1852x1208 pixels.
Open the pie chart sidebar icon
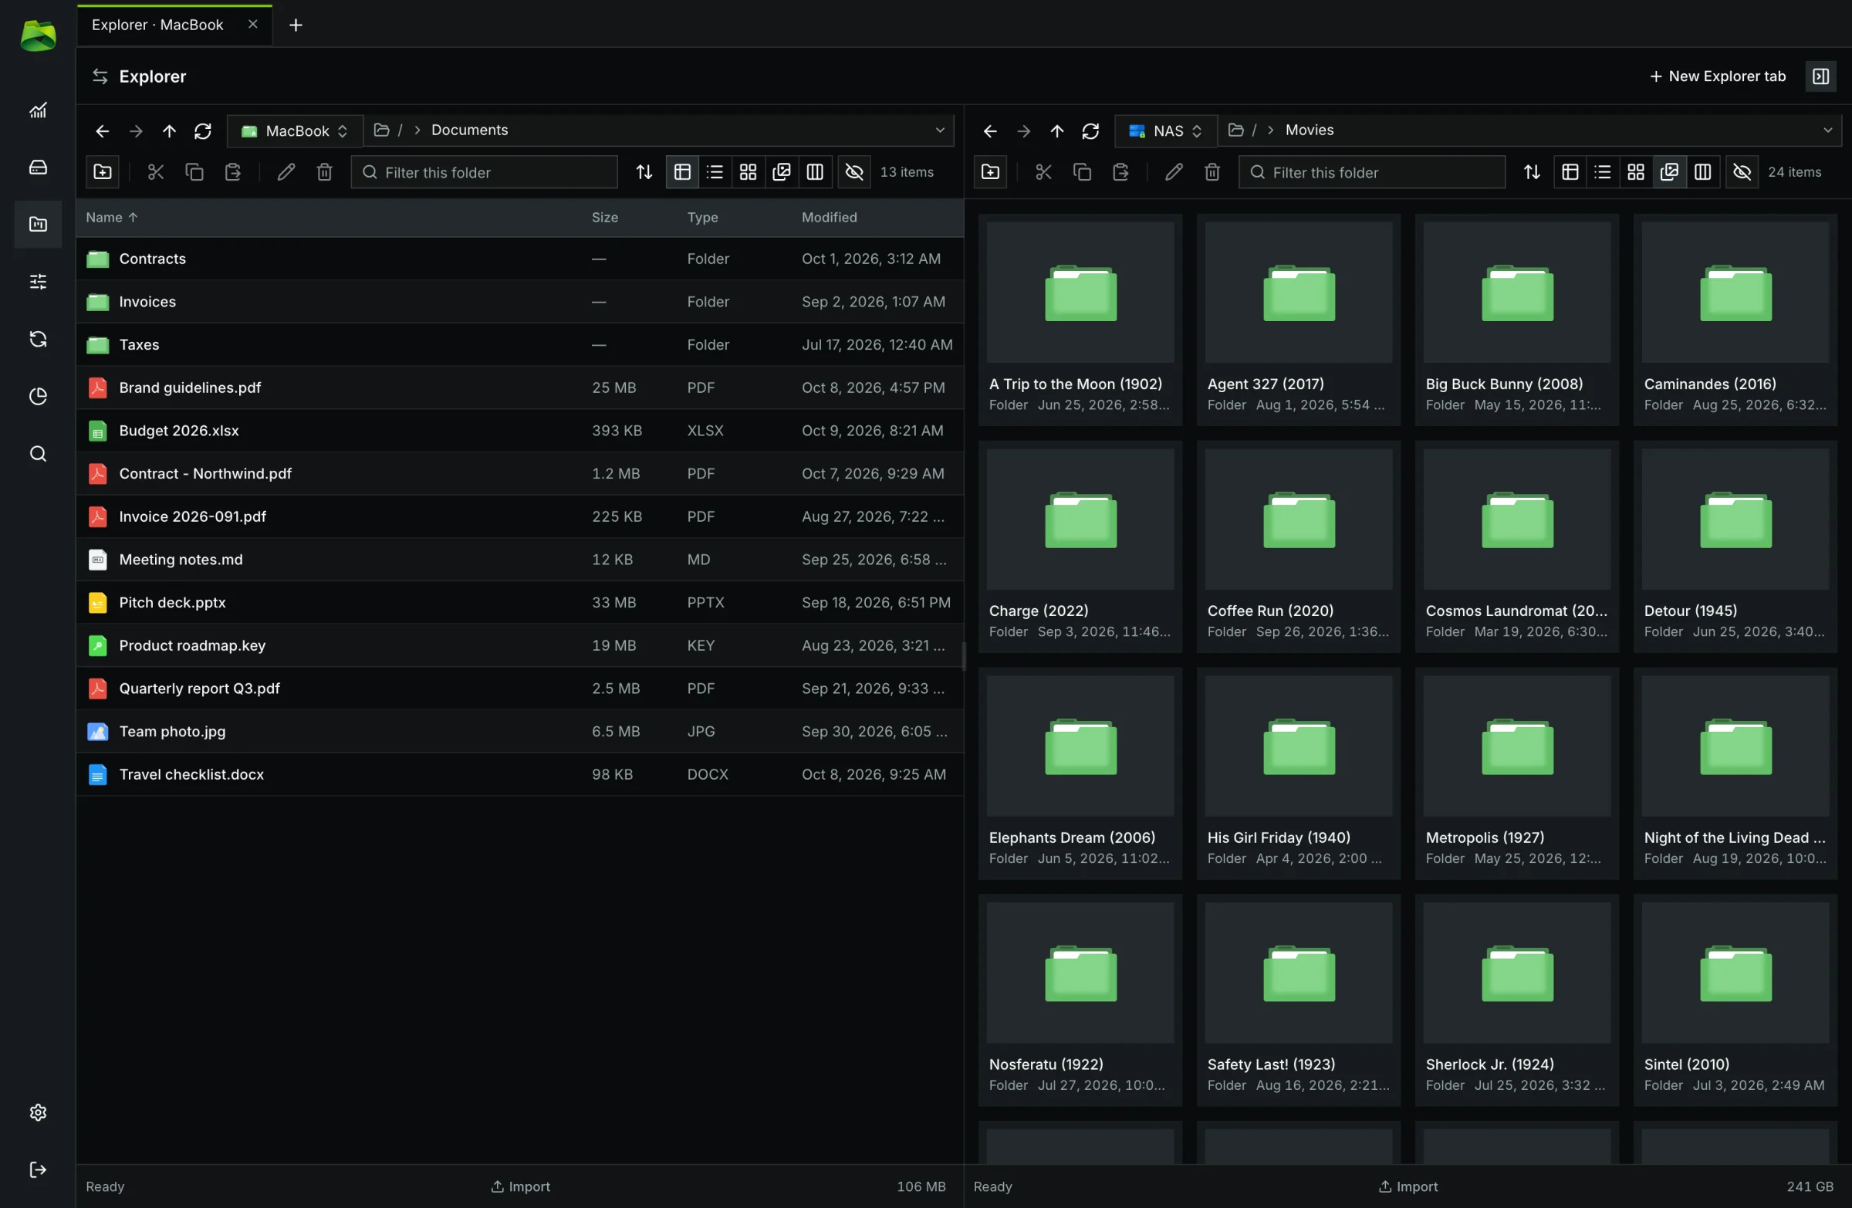point(37,395)
